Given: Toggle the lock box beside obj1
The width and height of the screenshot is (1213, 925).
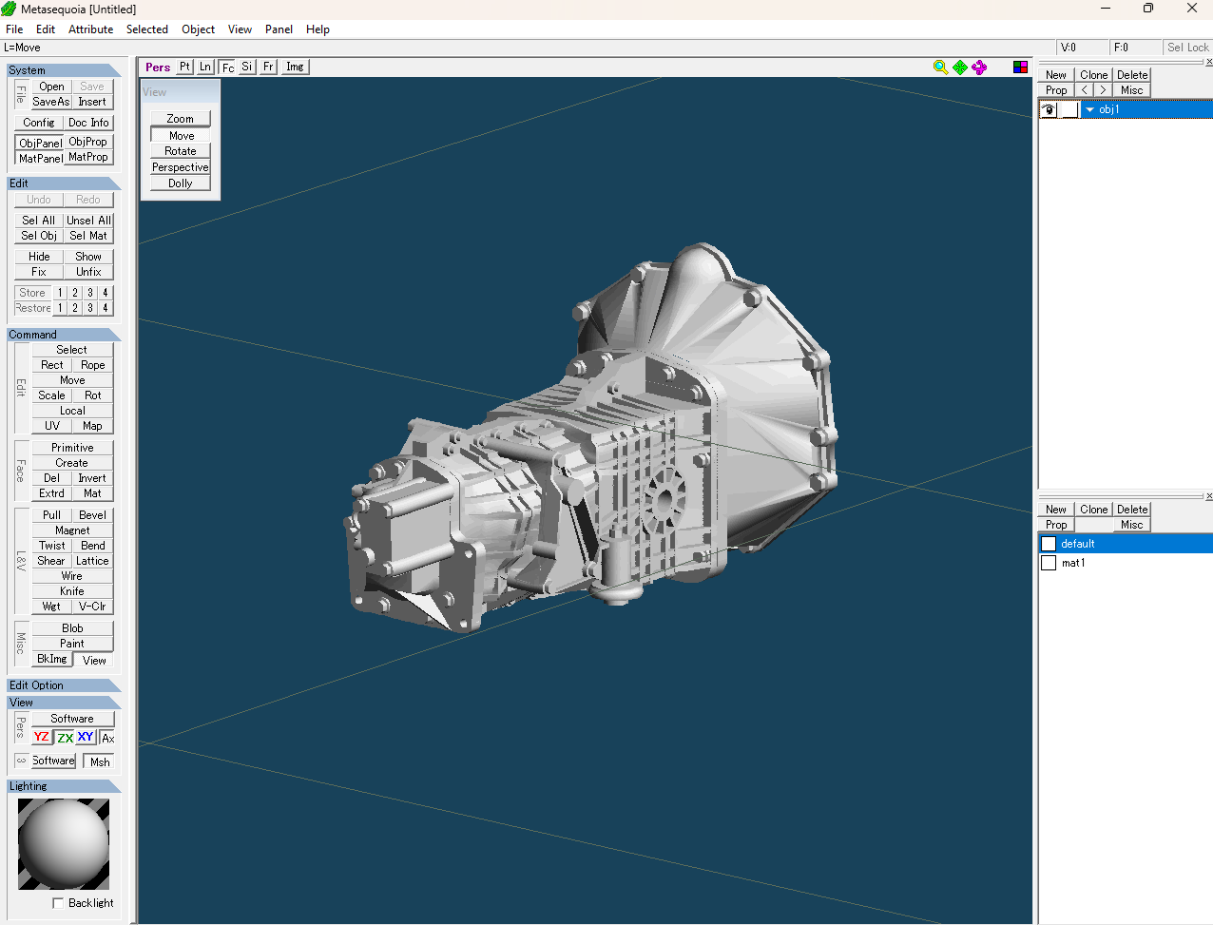Looking at the screenshot, I should tap(1069, 109).
